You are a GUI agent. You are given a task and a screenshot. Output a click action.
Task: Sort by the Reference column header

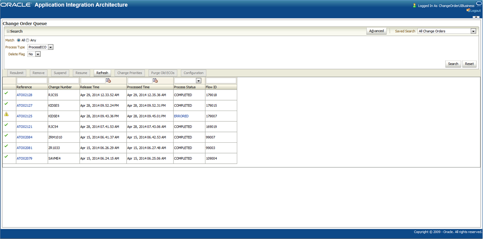32,87
